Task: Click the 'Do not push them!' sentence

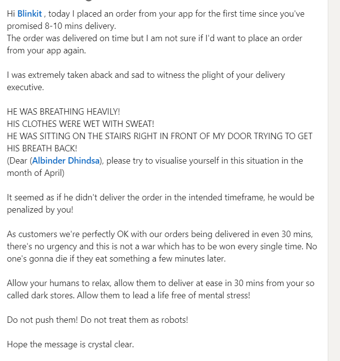Action: click(x=42, y=320)
